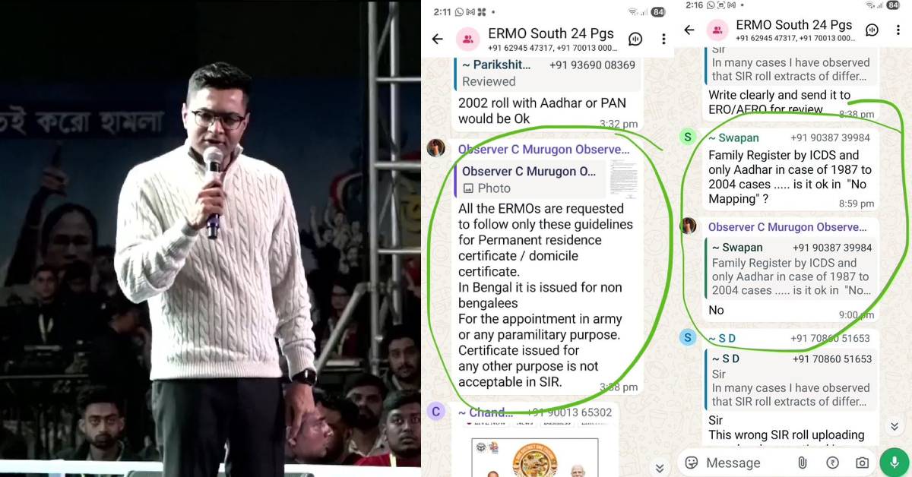Tap the purple C avatar for Chand
Image resolution: width=912 pixels, height=477 pixels.
click(x=435, y=412)
